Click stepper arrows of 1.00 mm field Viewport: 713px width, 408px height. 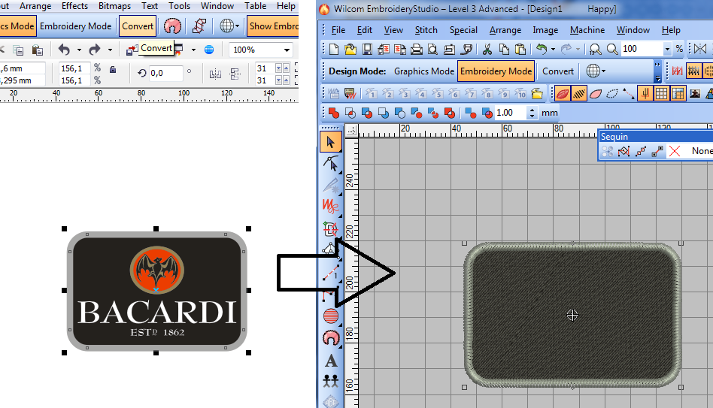pyautogui.click(x=532, y=113)
